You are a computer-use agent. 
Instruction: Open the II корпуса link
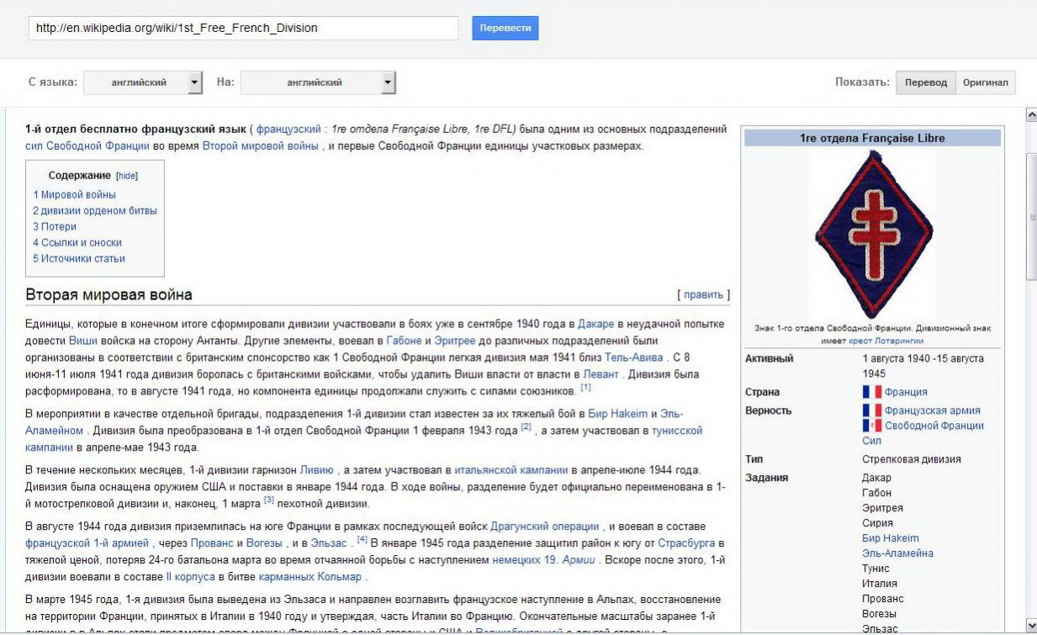[x=190, y=577]
